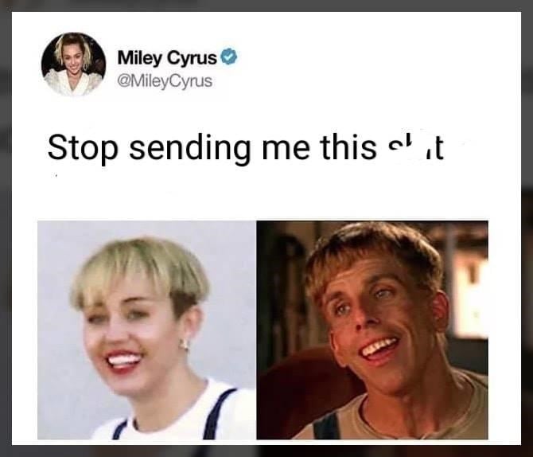This screenshot has height=457, width=533.
Task: Click the blue verified checkmark badge
Action: 229,57
